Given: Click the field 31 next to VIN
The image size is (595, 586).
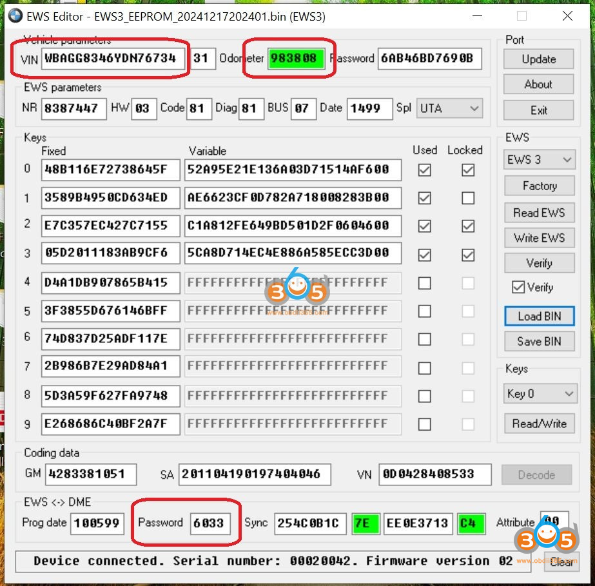Looking at the screenshot, I should 203,59.
